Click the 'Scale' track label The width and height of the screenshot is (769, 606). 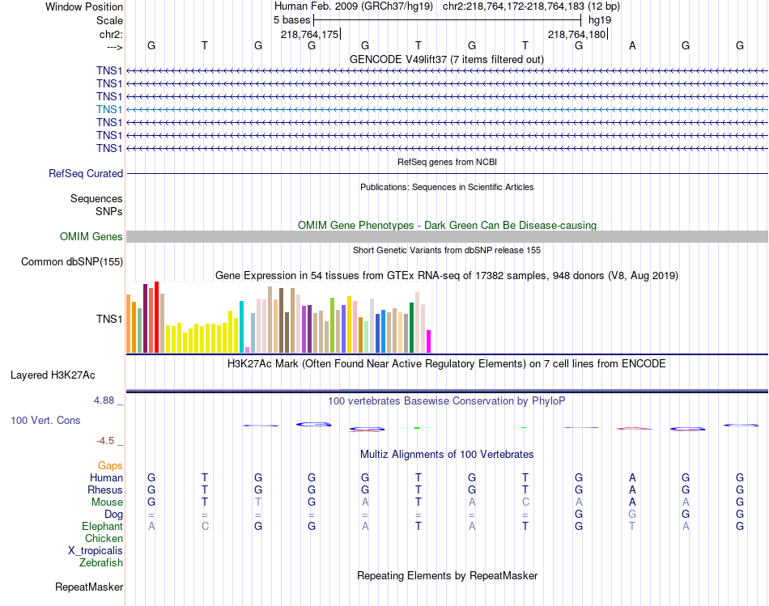point(109,20)
